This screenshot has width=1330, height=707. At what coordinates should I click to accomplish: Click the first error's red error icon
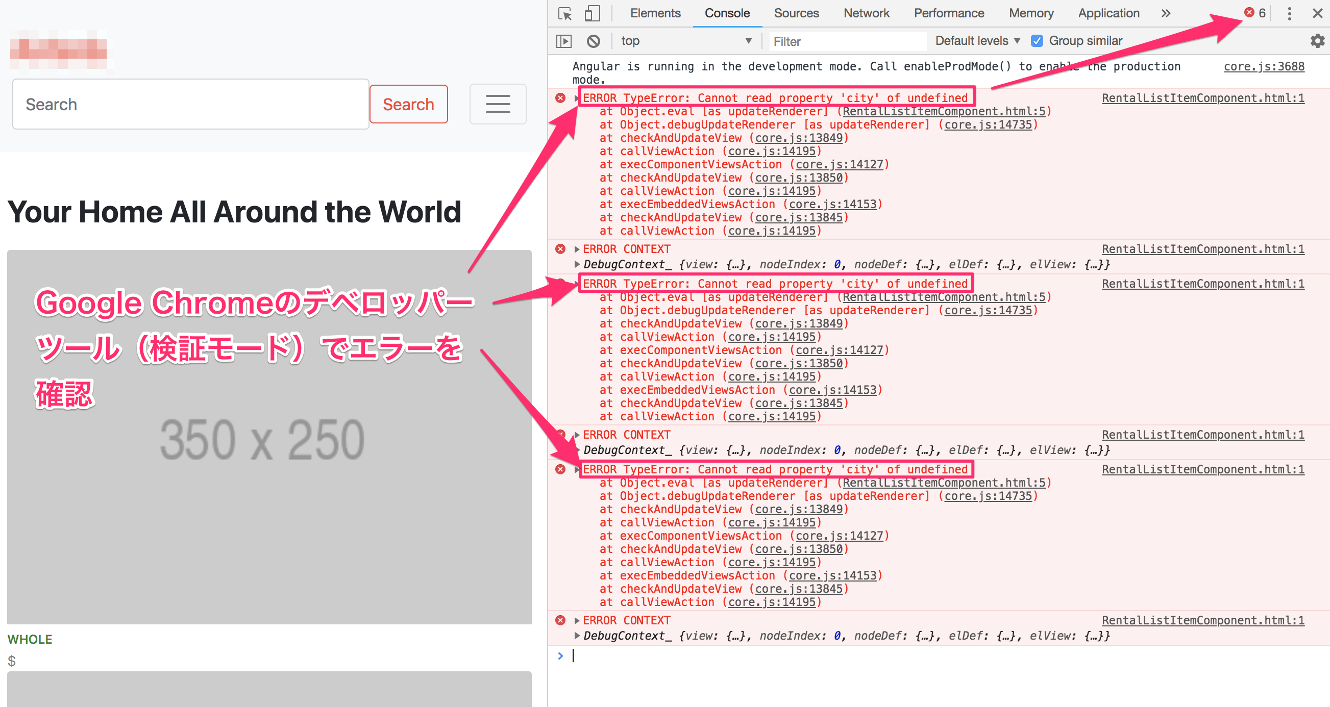click(x=560, y=98)
